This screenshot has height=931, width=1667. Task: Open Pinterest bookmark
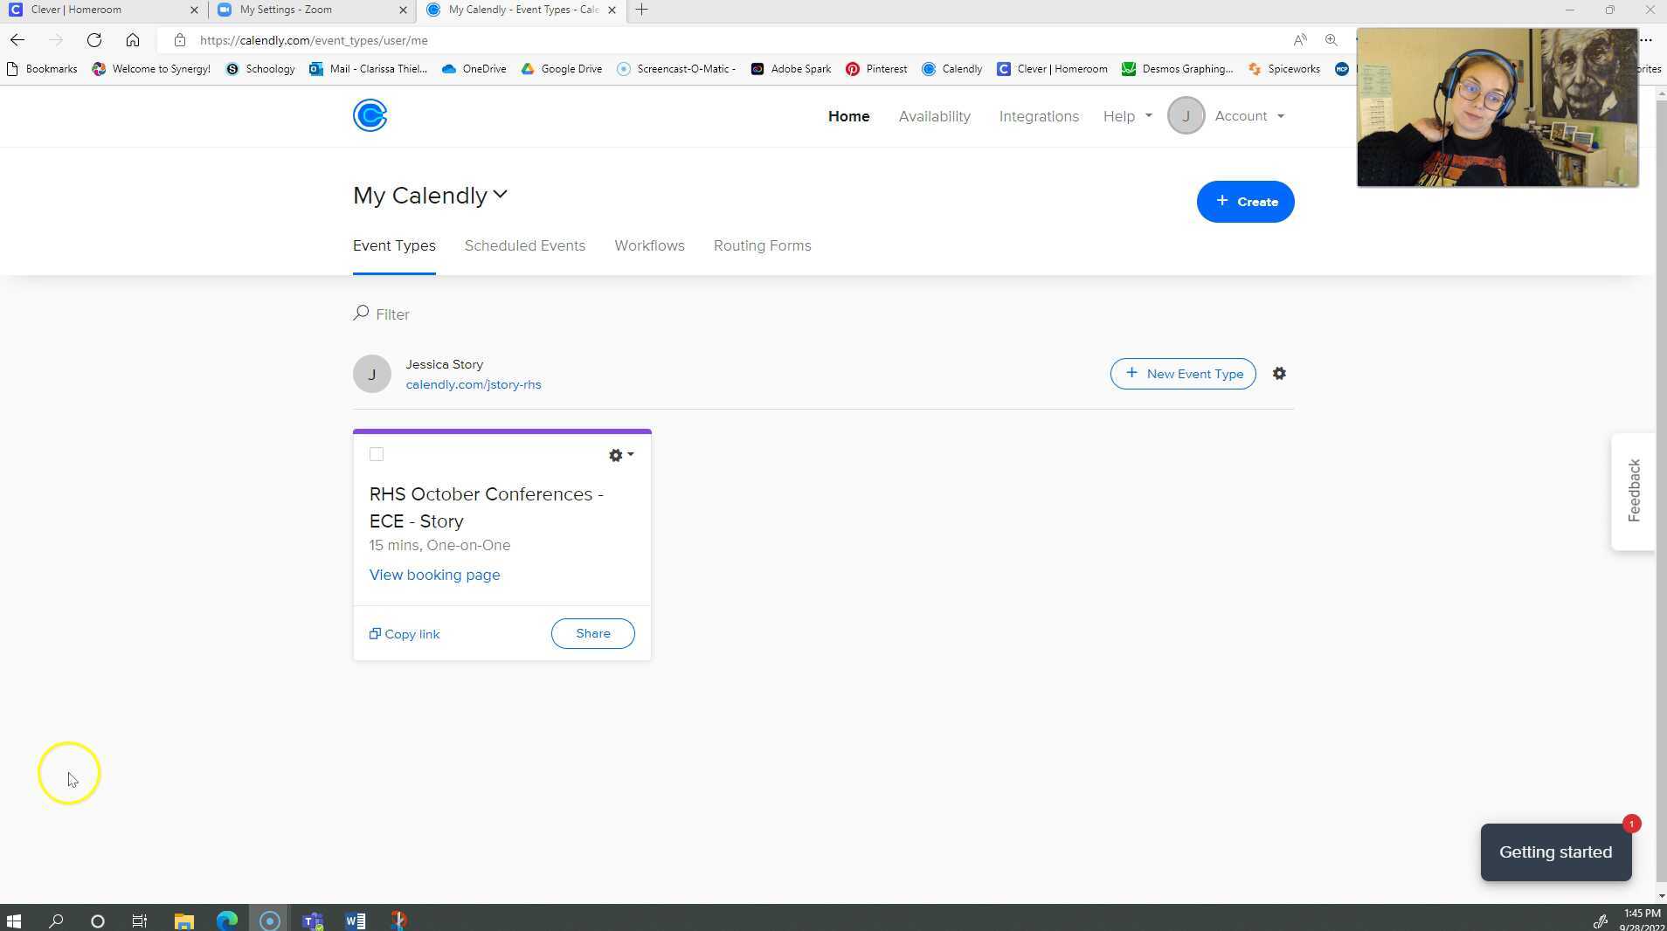[876, 69]
